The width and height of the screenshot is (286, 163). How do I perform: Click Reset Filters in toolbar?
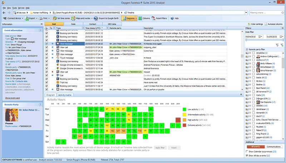point(159,18)
